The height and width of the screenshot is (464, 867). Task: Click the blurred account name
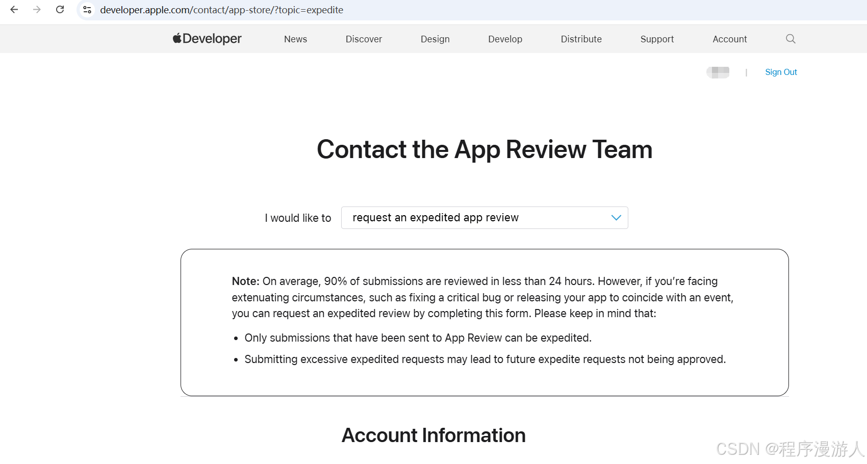[x=718, y=72]
